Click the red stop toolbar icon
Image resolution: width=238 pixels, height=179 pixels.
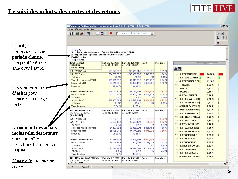[x=111, y=33]
